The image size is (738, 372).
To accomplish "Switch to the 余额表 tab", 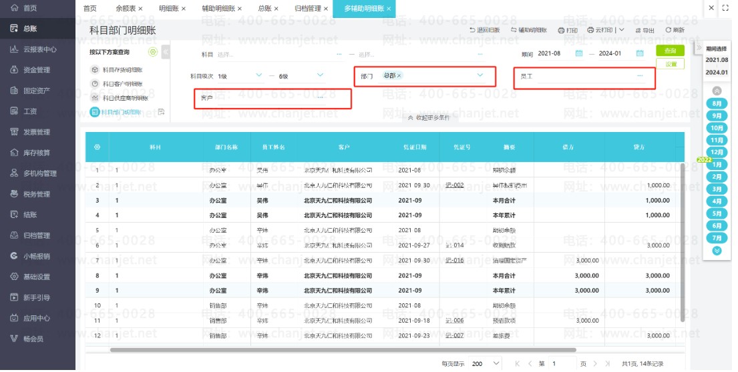I will (x=125, y=9).
